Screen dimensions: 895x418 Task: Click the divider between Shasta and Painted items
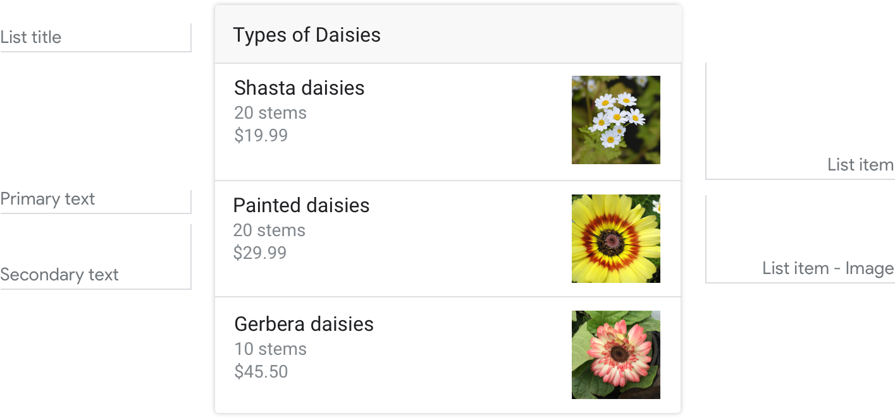tap(448, 181)
